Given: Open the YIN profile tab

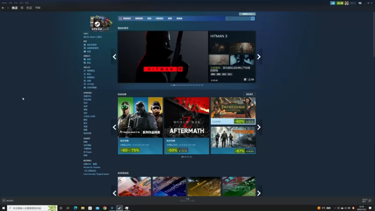Looking at the screenshot, I should [x=37, y=8].
